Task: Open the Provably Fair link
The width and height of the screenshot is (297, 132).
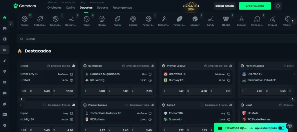Action: 68,2
